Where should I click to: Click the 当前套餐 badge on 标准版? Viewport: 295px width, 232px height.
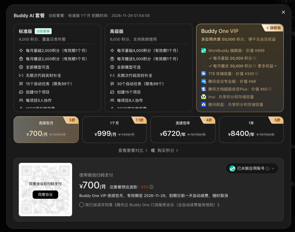(43, 31)
